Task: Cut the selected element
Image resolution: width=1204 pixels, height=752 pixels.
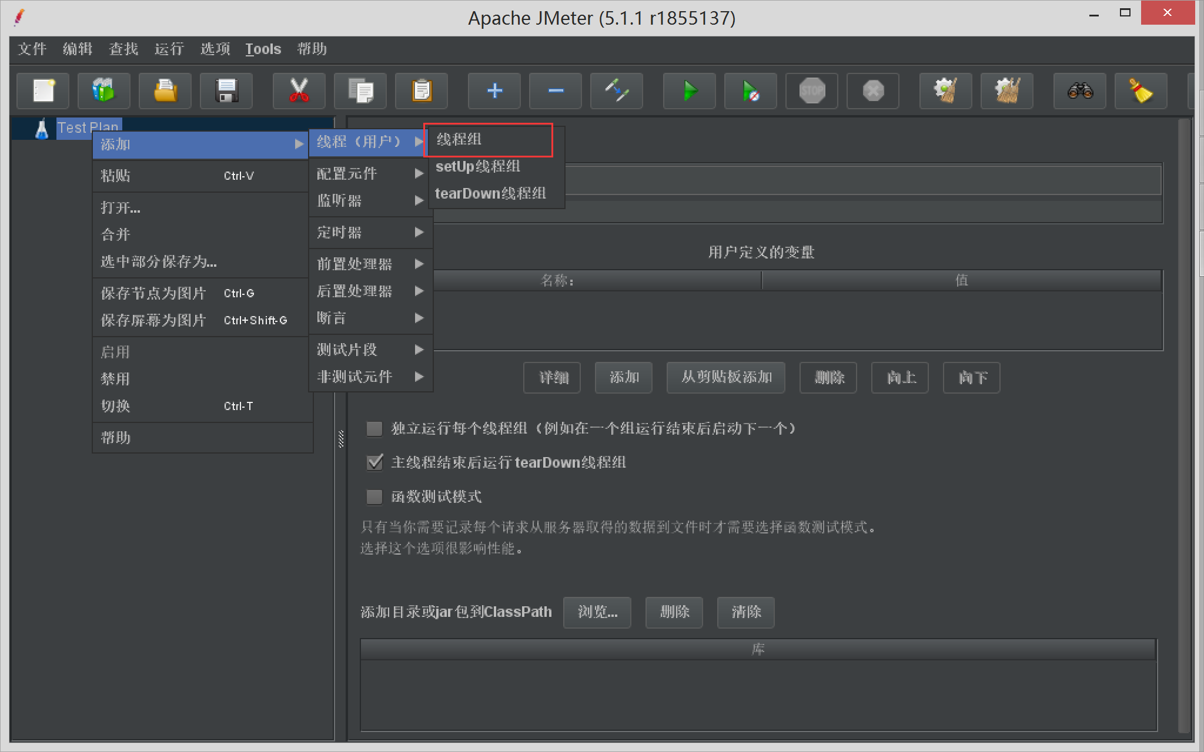Action: 299,91
